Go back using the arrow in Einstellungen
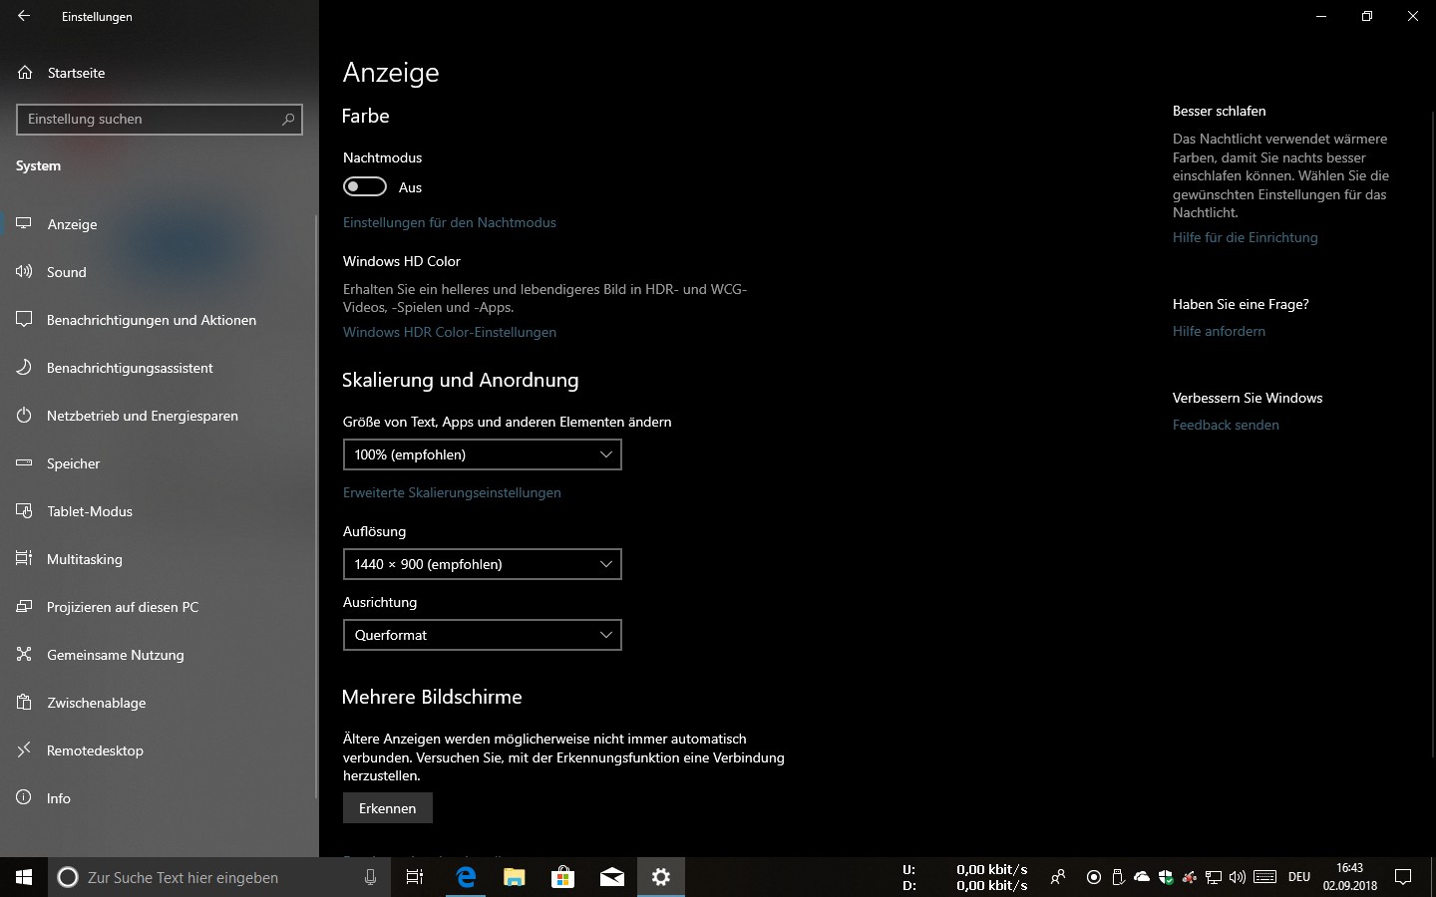The height and width of the screenshot is (897, 1436). pos(24,16)
